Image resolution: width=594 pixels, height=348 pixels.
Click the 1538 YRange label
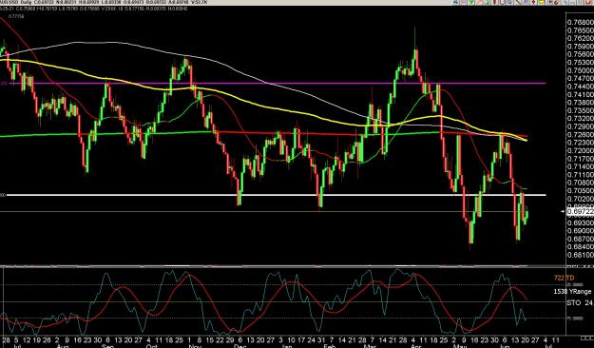tap(572, 291)
